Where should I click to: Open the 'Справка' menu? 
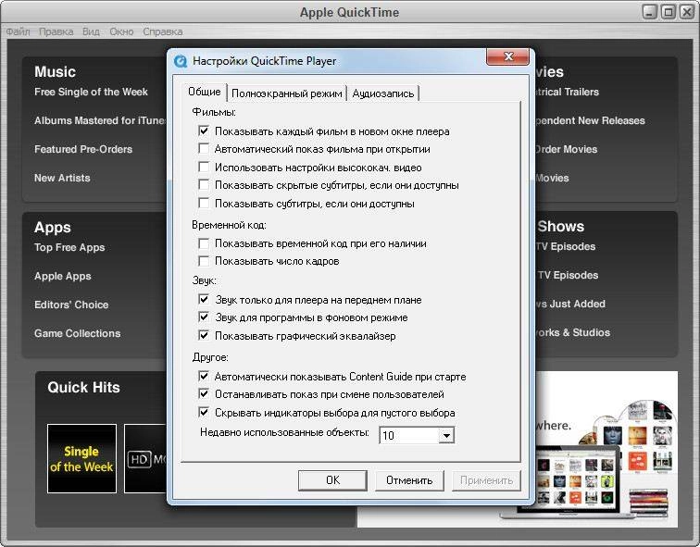(x=163, y=31)
